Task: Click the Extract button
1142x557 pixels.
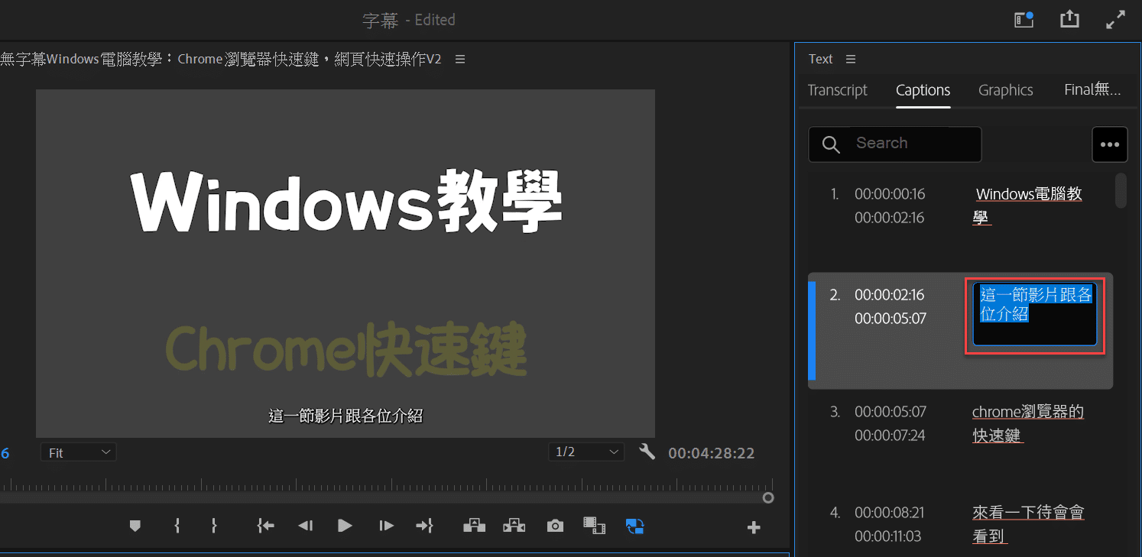Action: point(514,526)
